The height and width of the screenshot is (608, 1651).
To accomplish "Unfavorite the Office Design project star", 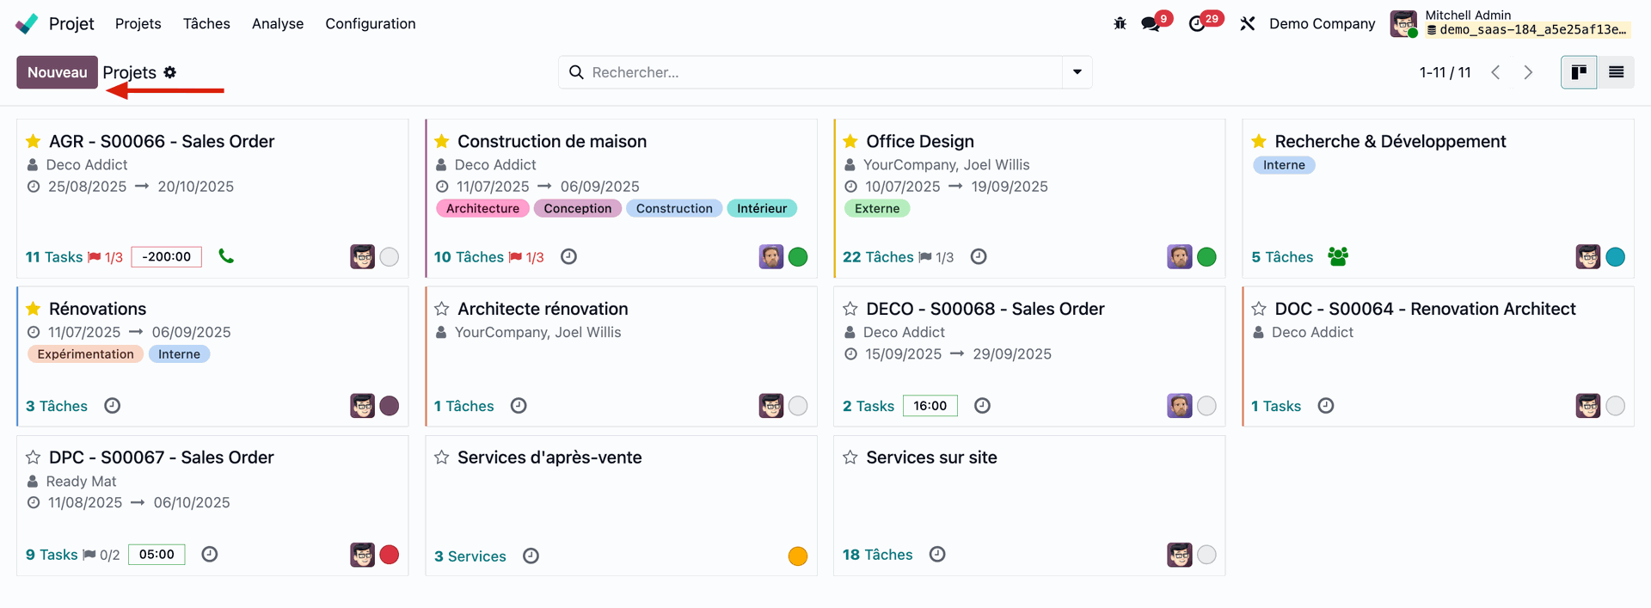I will [850, 141].
